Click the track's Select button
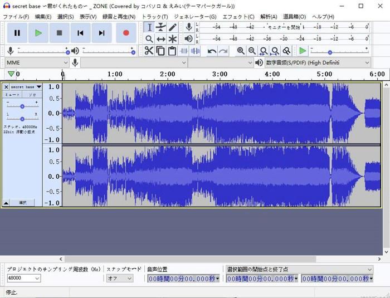390x298 pixels. click(x=23, y=203)
